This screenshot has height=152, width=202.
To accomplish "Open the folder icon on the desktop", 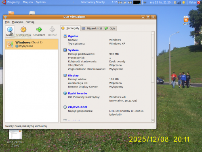I will click(11, 13).
